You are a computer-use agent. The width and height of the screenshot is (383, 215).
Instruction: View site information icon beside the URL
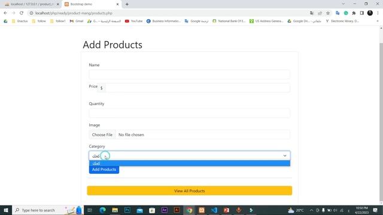click(x=31, y=13)
